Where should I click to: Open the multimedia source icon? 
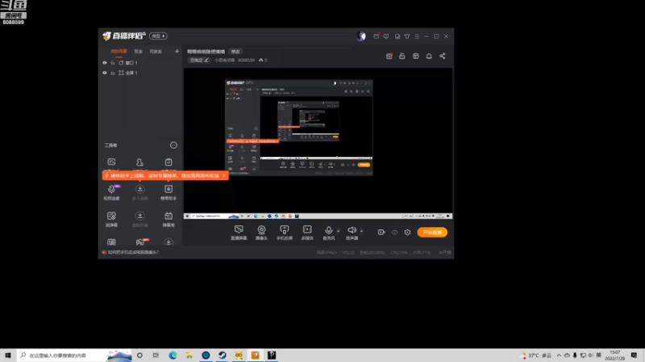[307, 232]
